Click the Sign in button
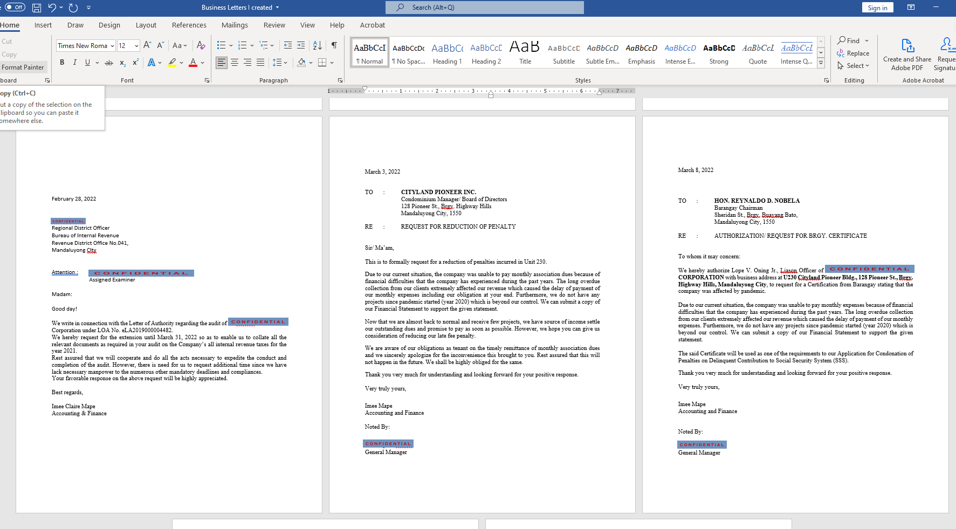Viewport: 956px width, 529px height. [x=877, y=8]
